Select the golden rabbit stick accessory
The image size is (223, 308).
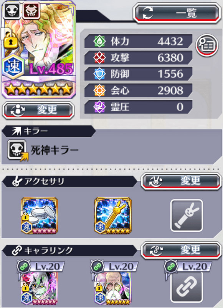113,216
